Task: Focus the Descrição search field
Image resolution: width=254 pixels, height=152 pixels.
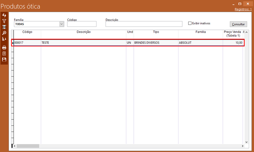Action: click(143, 24)
